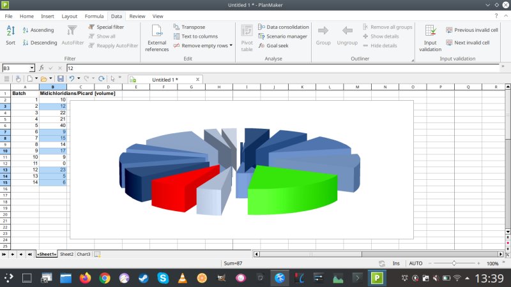511x287 pixels.
Task: Switch to the Chart3 sheet tab
Action: (x=84, y=254)
